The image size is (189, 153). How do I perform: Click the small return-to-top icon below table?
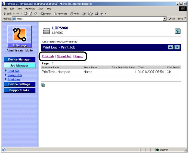click(43, 85)
